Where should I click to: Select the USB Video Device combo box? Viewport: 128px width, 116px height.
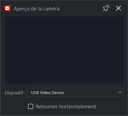pyautogui.click(x=75, y=92)
